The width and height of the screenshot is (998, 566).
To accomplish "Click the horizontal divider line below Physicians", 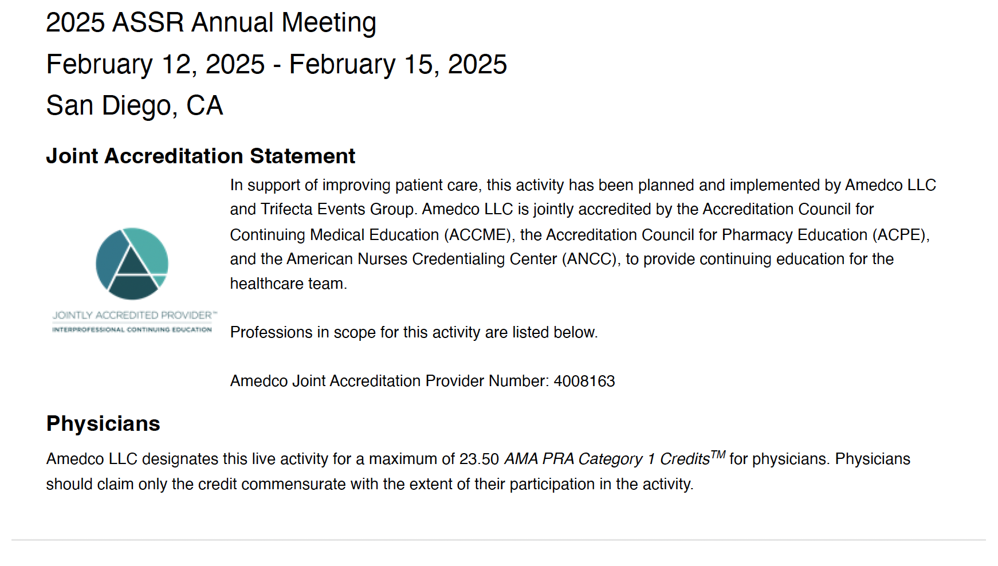I will 498,540.
